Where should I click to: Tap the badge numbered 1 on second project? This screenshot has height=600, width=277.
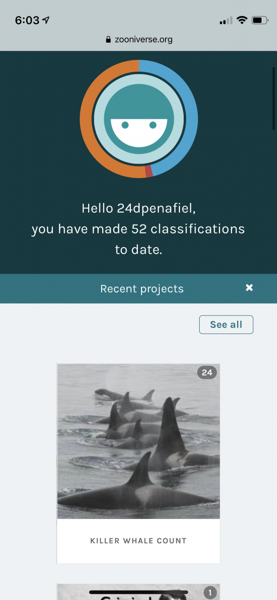tap(210, 593)
